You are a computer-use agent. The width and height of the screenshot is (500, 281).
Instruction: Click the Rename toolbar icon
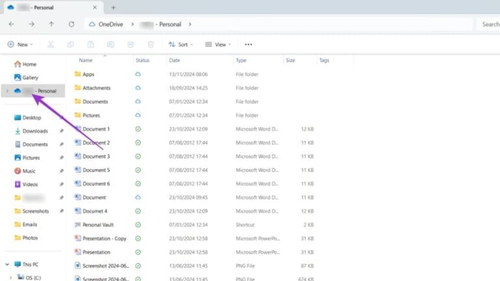(x=111, y=45)
